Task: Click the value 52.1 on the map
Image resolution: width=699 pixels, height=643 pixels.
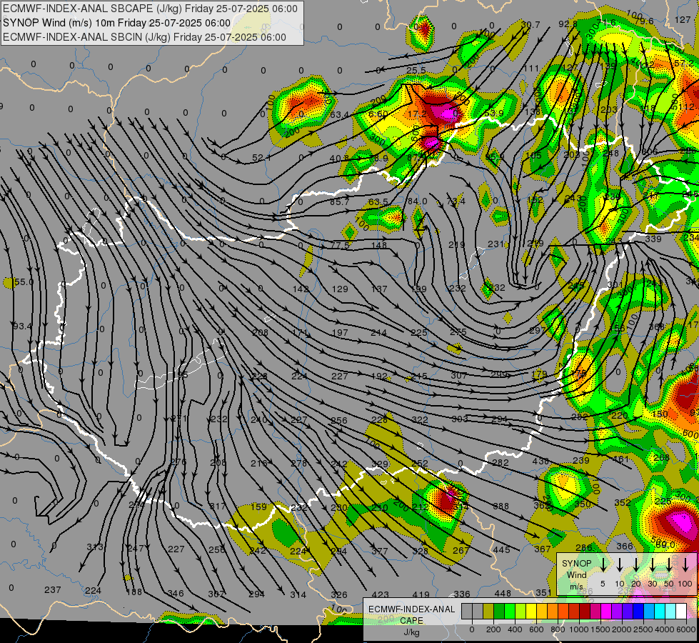Action: [261, 157]
